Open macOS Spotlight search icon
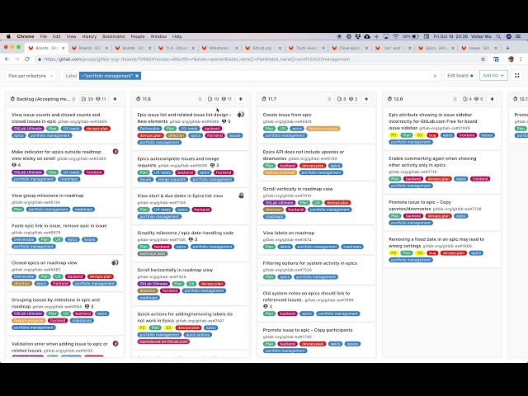Screen dimensions: 528x396 pos(498,36)
